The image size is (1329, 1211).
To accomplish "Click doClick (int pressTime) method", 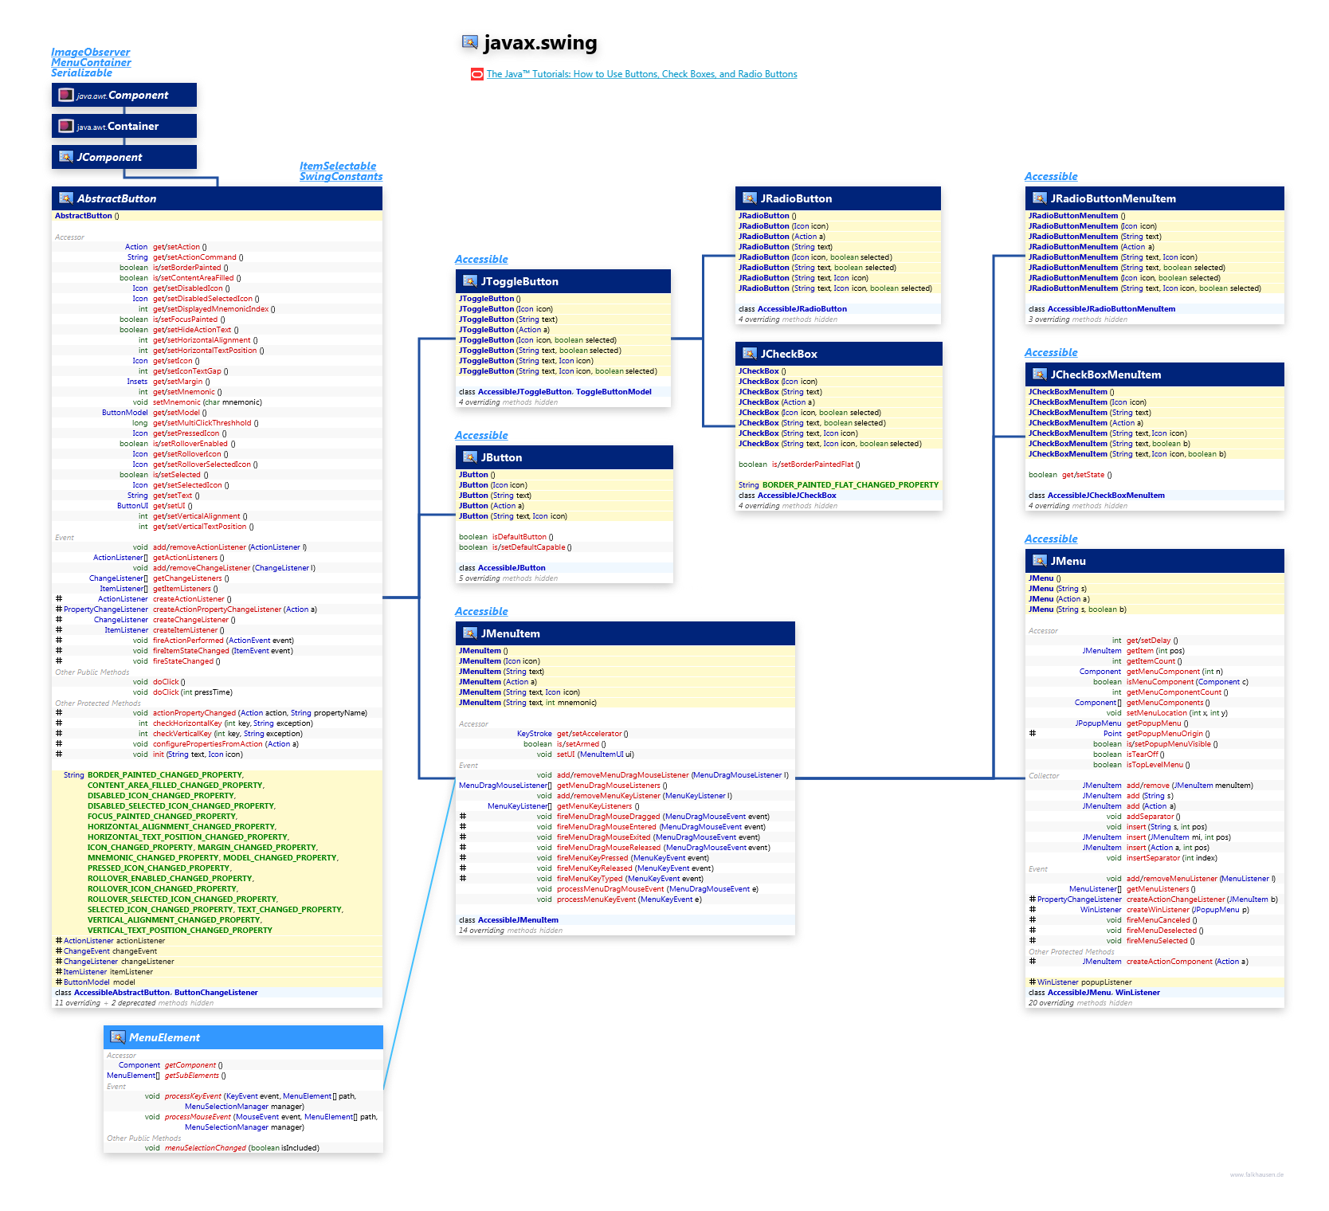I will (193, 692).
